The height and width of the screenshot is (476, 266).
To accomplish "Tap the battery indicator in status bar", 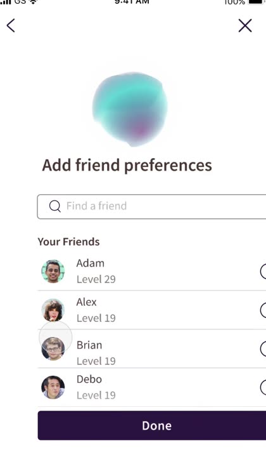I will pyautogui.click(x=256, y=2).
